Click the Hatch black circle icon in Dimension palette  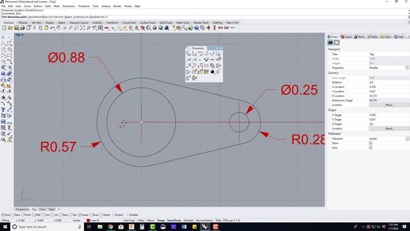click(212, 72)
